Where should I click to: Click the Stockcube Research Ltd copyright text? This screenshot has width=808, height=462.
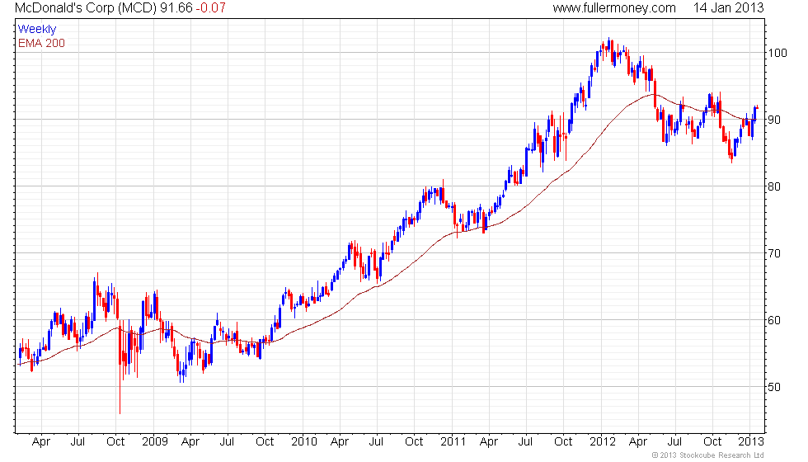707,455
